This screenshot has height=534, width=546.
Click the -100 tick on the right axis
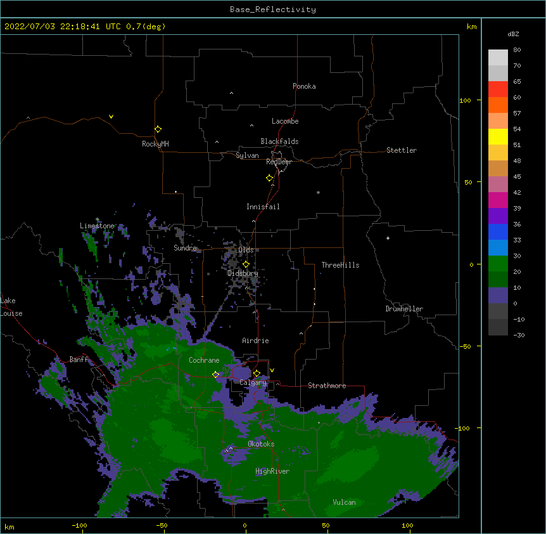click(463, 428)
